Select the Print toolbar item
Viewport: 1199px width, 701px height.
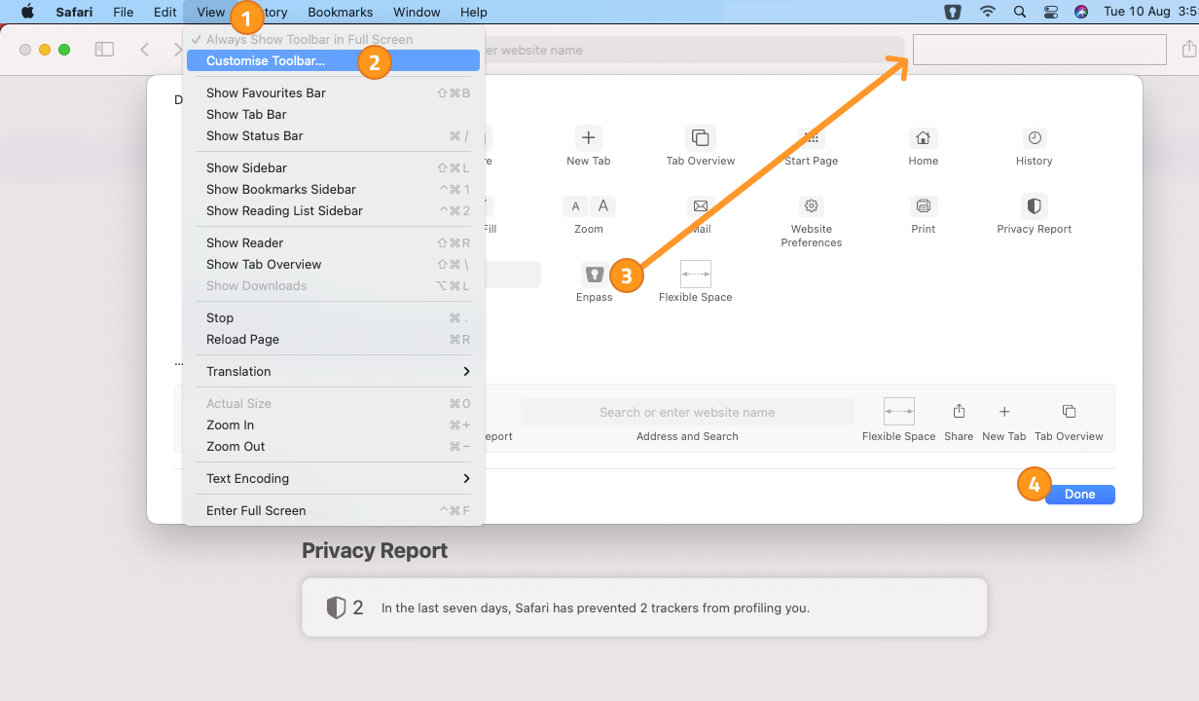pyautogui.click(x=924, y=214)
